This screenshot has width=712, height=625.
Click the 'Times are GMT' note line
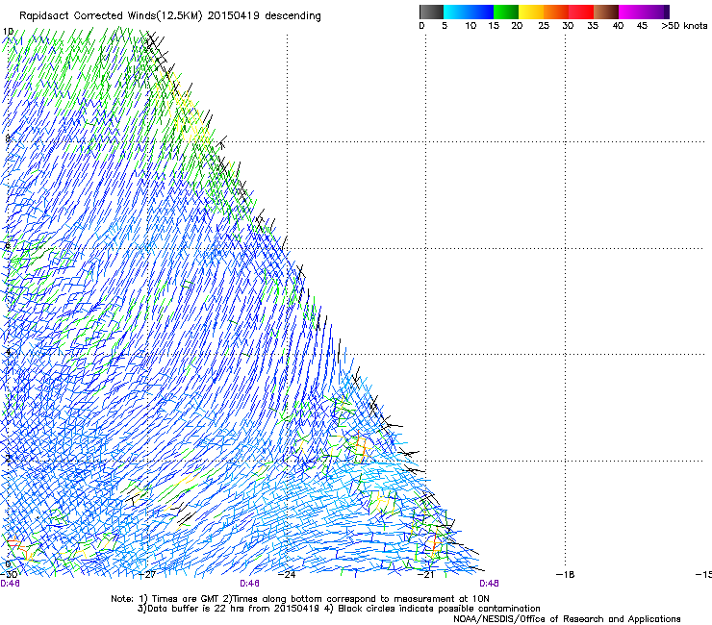[x=300, y=599]
